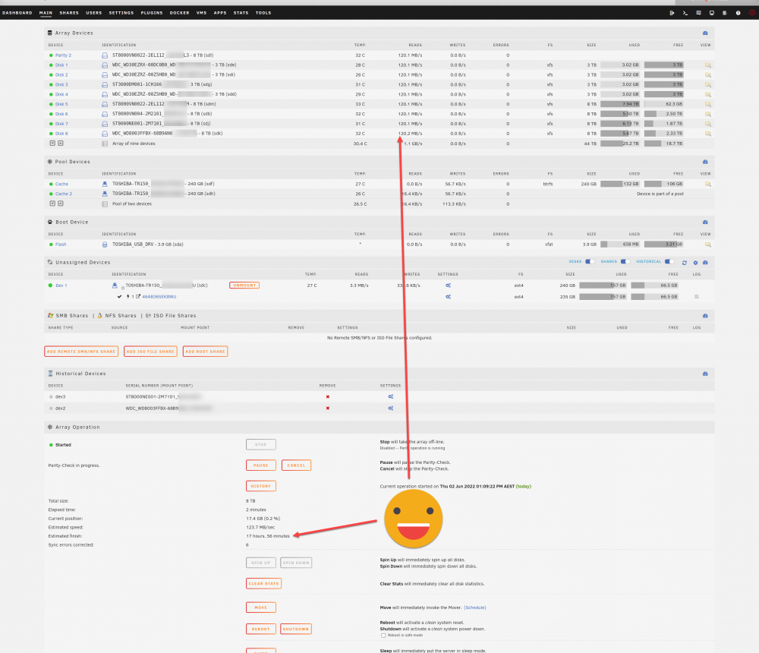Viewport: 759px width, 653px height.
Task: Click Clear Stats button
Action: click(x=264, y=584)
